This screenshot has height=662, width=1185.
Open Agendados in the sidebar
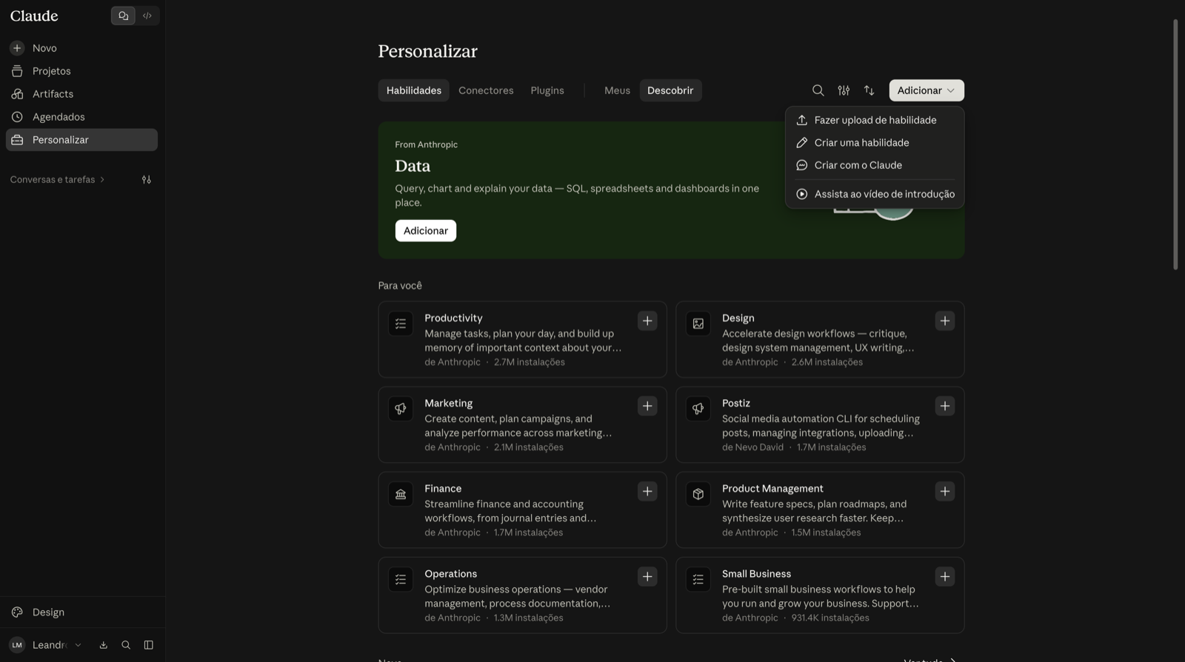coord(81,117)
